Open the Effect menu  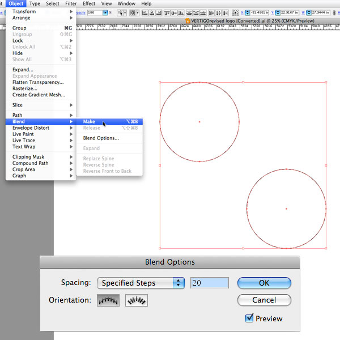click(x=89, y=3)
